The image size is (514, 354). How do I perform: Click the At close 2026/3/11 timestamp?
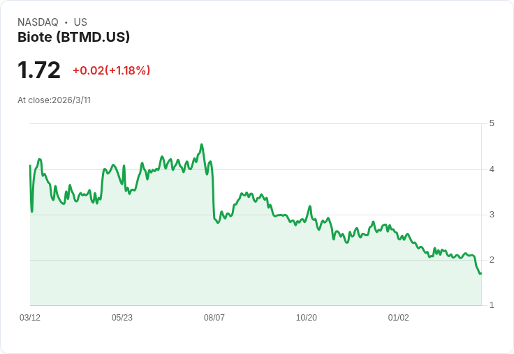click(x=54, y=100)
